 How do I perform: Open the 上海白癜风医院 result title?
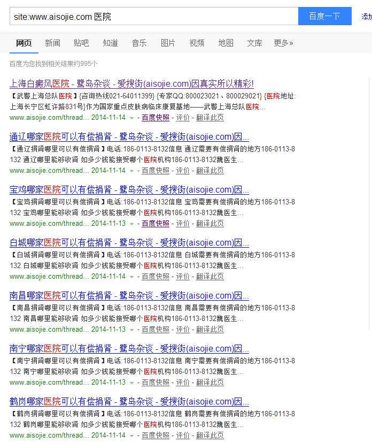pos(131,83)
